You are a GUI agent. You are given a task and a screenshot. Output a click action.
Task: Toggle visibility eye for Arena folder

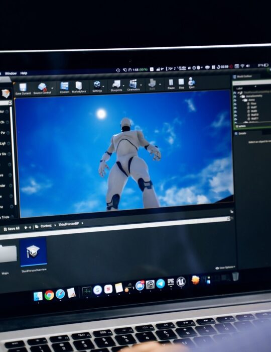point(235,100)
